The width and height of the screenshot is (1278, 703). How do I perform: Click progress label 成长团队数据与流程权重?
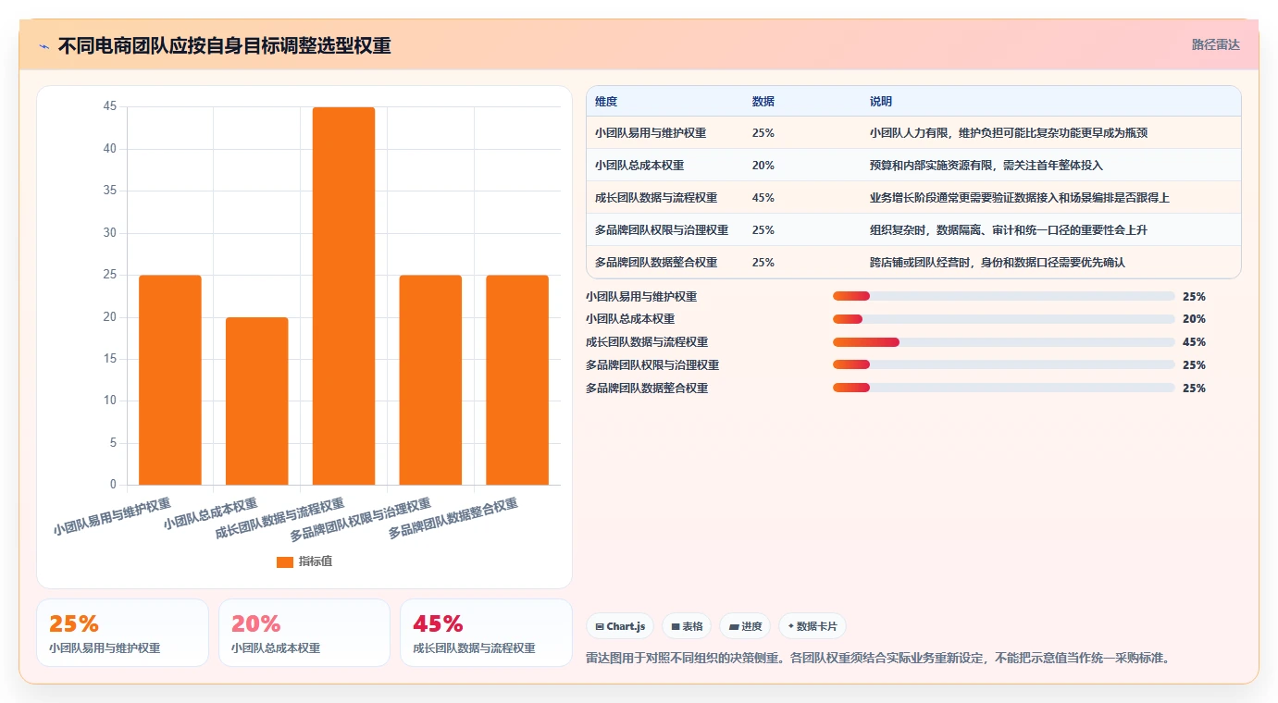(x=647, y=342)
